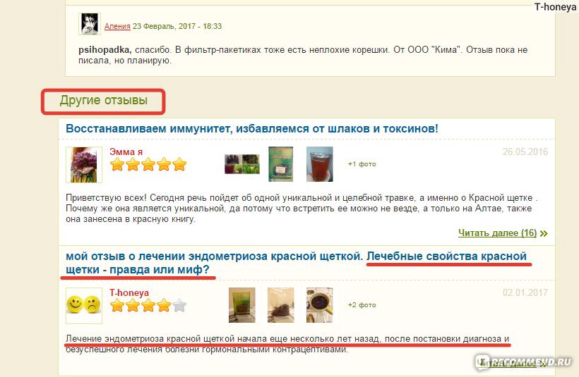Click the double chevron beside Читать далее (16)
Image resolution: width=579 pixels, height=377 pixels.
544,233
